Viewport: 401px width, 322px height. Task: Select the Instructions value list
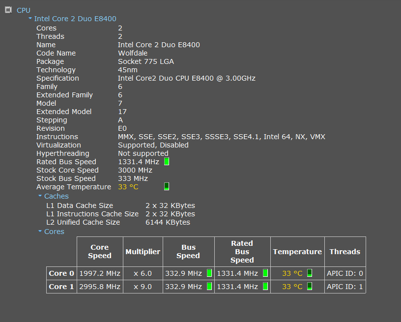[x=222, y=137]
